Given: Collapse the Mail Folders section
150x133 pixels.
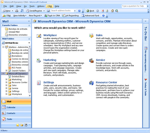Looking at the screenshot, I should click(x=29, y=39).
